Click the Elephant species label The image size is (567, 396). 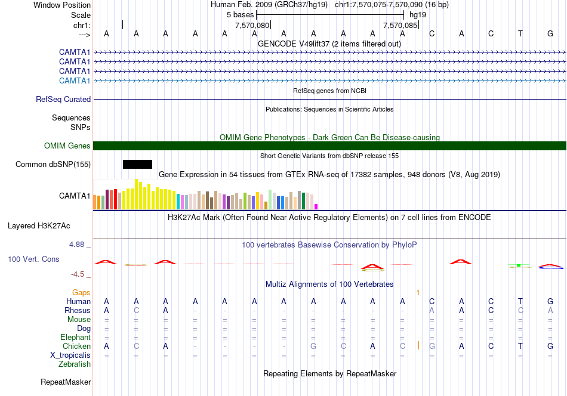pyautogui.click(x=76, y=337)
